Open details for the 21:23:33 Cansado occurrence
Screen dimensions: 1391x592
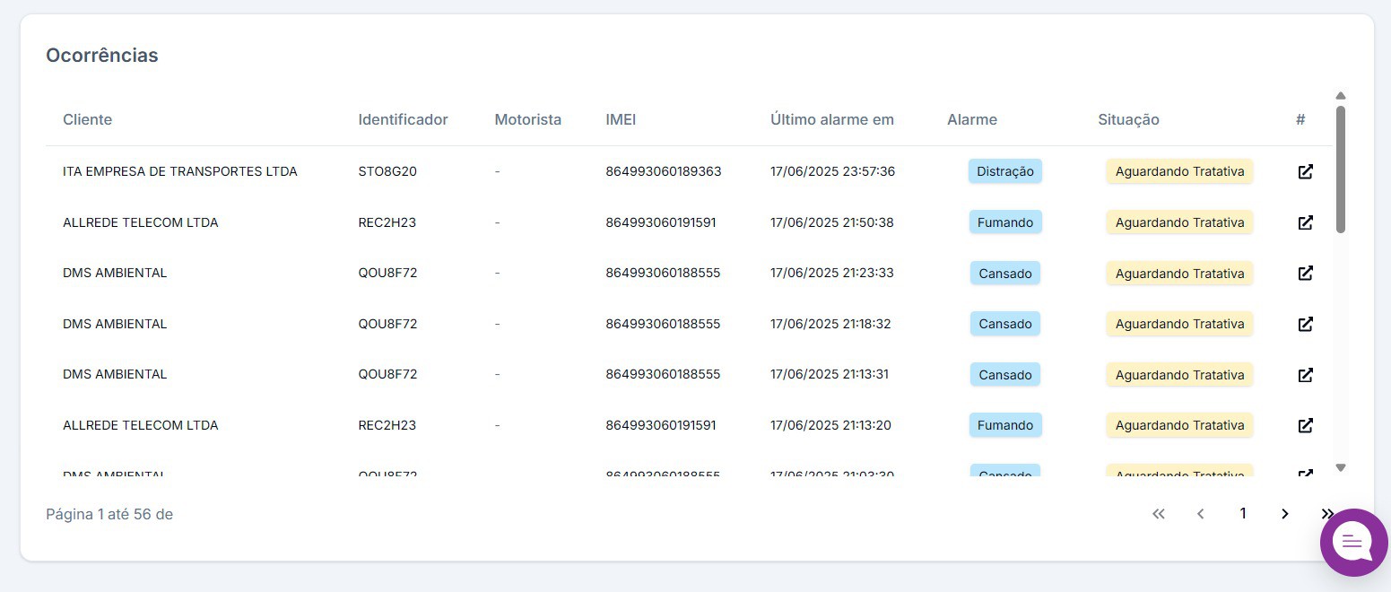coord(1306,273)
